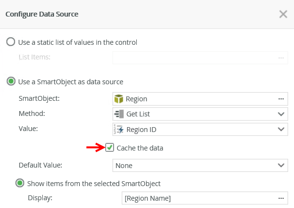Image resolution: width=294 pixels, height=208 pixels.
Task: Uncheck the Cache the data checkbox
Action: [110, 147]
